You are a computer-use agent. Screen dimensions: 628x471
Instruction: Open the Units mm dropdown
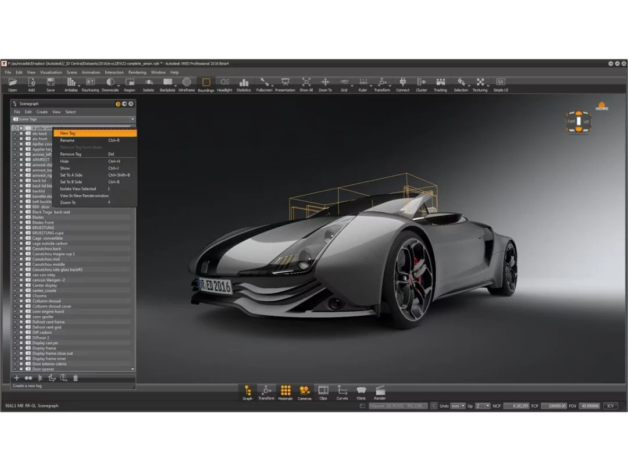458,406
